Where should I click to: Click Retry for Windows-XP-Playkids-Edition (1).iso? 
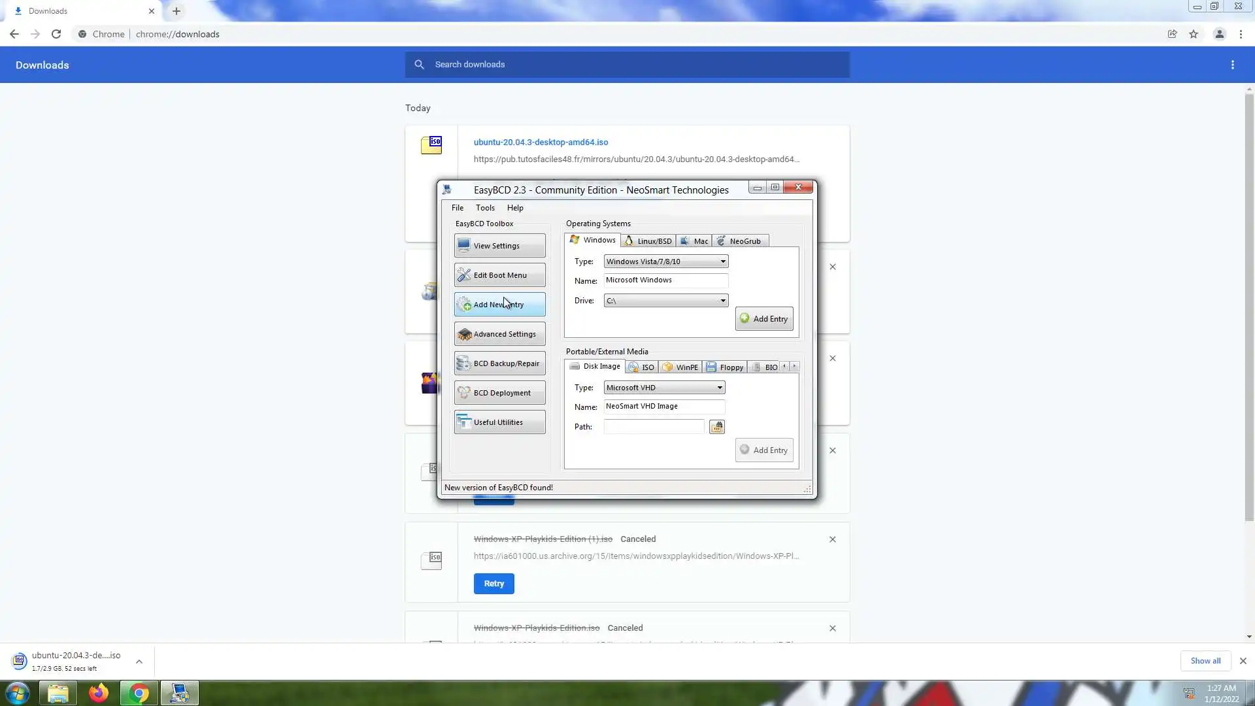coord(494,584)
